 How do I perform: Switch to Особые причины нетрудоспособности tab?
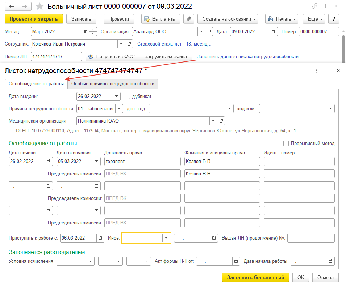pyautogui.click(x=113, y=84)
